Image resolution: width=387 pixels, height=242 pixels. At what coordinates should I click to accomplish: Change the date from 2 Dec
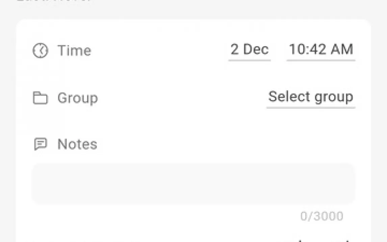coord(250,50)
